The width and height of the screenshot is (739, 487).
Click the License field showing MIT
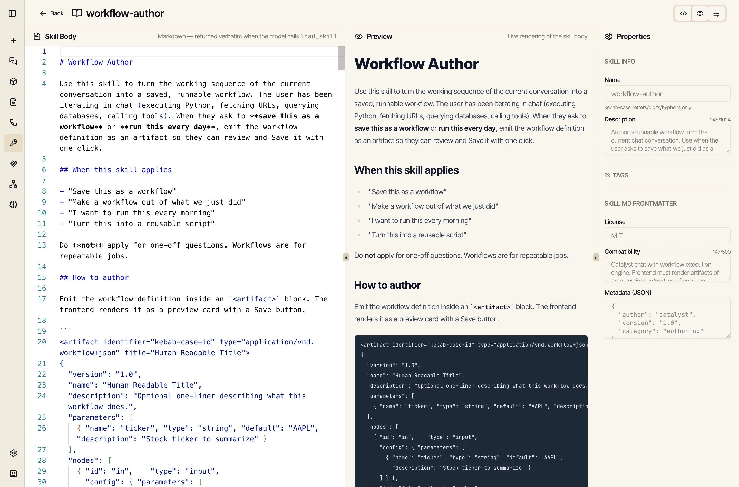(x=667, y=235)
